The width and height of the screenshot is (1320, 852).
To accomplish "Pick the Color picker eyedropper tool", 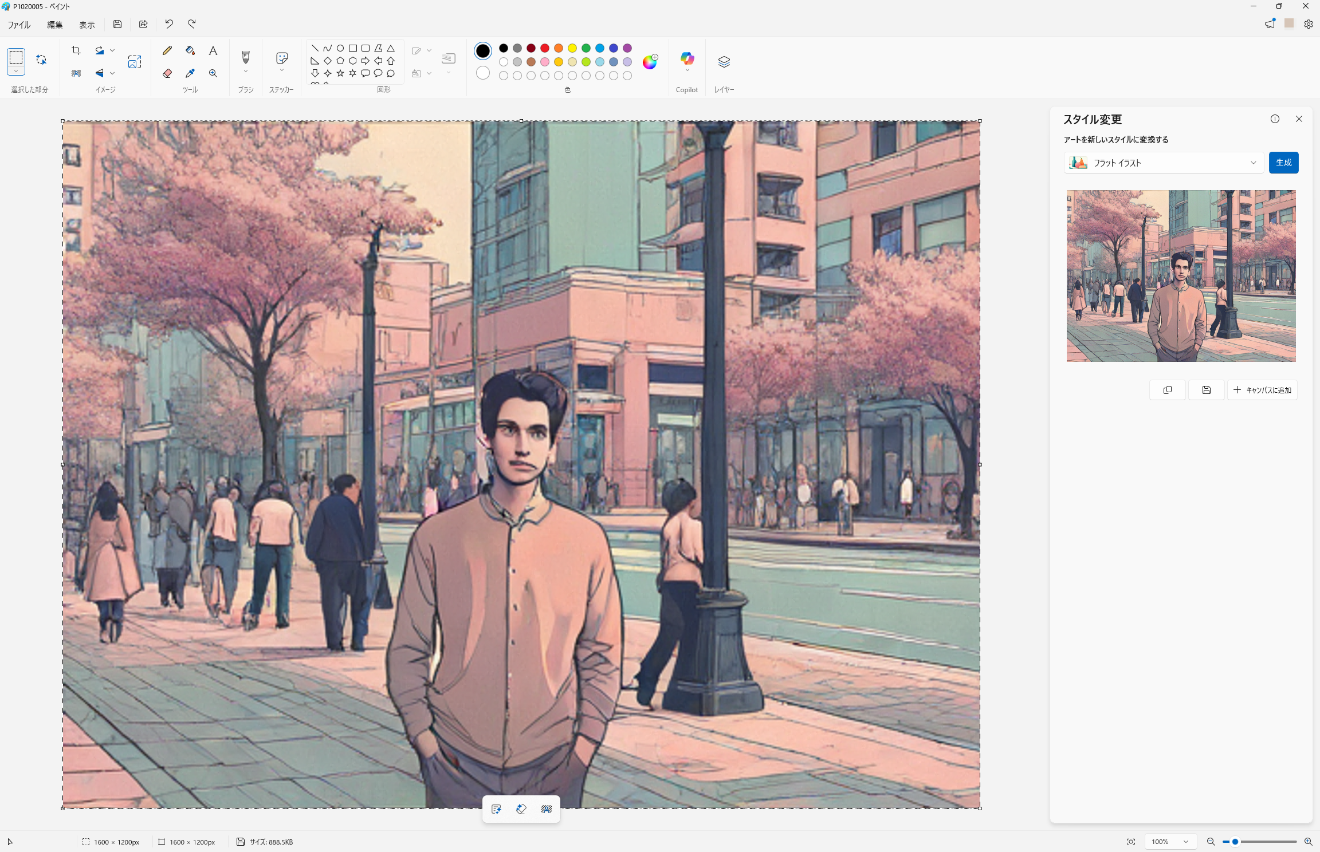I will click(190, 73).
